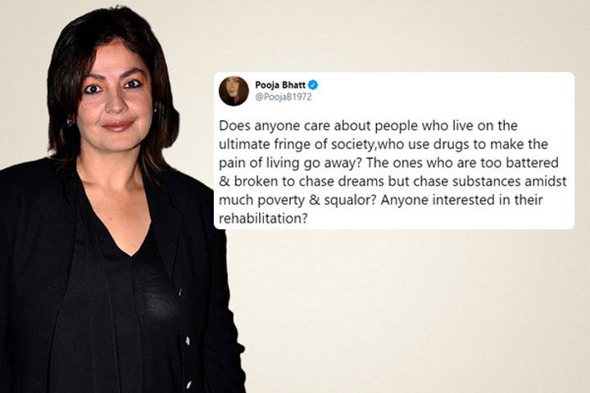Open the tweet author's round profile avatar
The image size is (590, 393).
234,91
